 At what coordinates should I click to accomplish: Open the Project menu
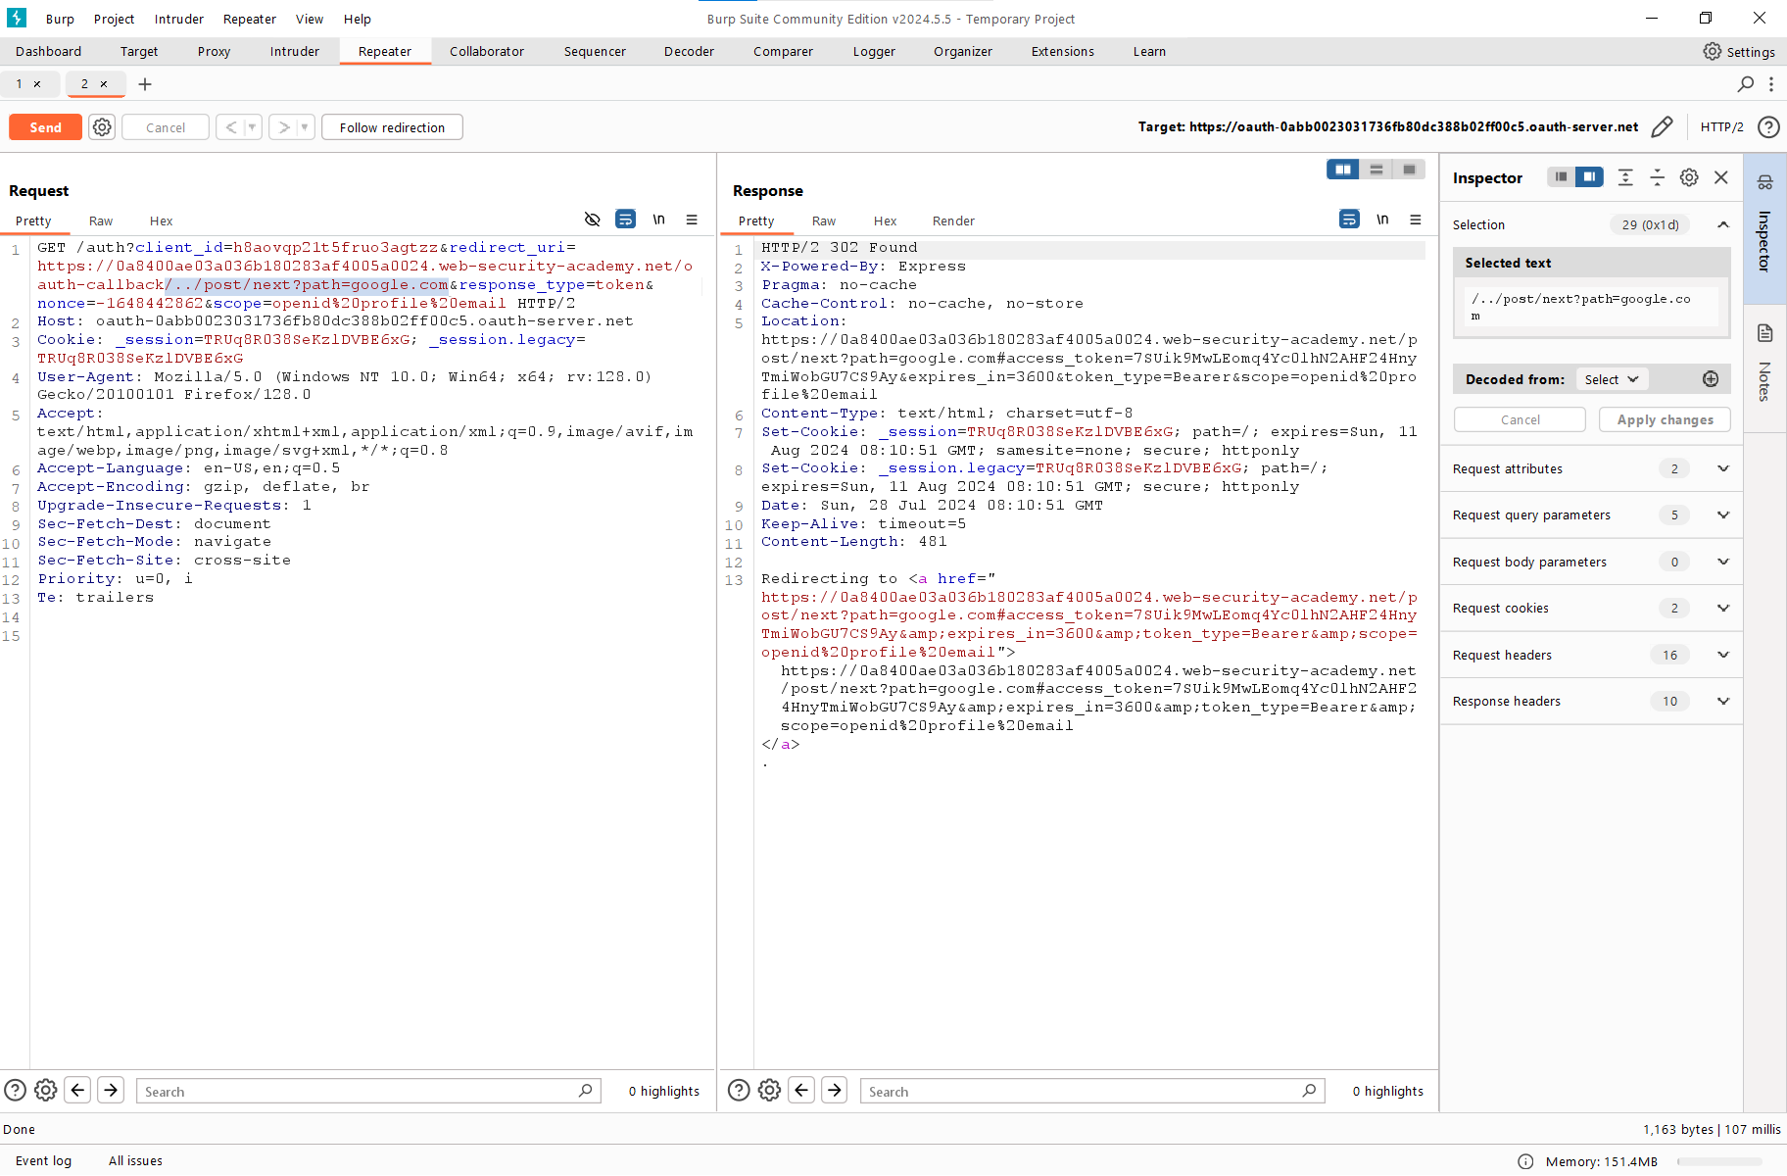(114, 19)
